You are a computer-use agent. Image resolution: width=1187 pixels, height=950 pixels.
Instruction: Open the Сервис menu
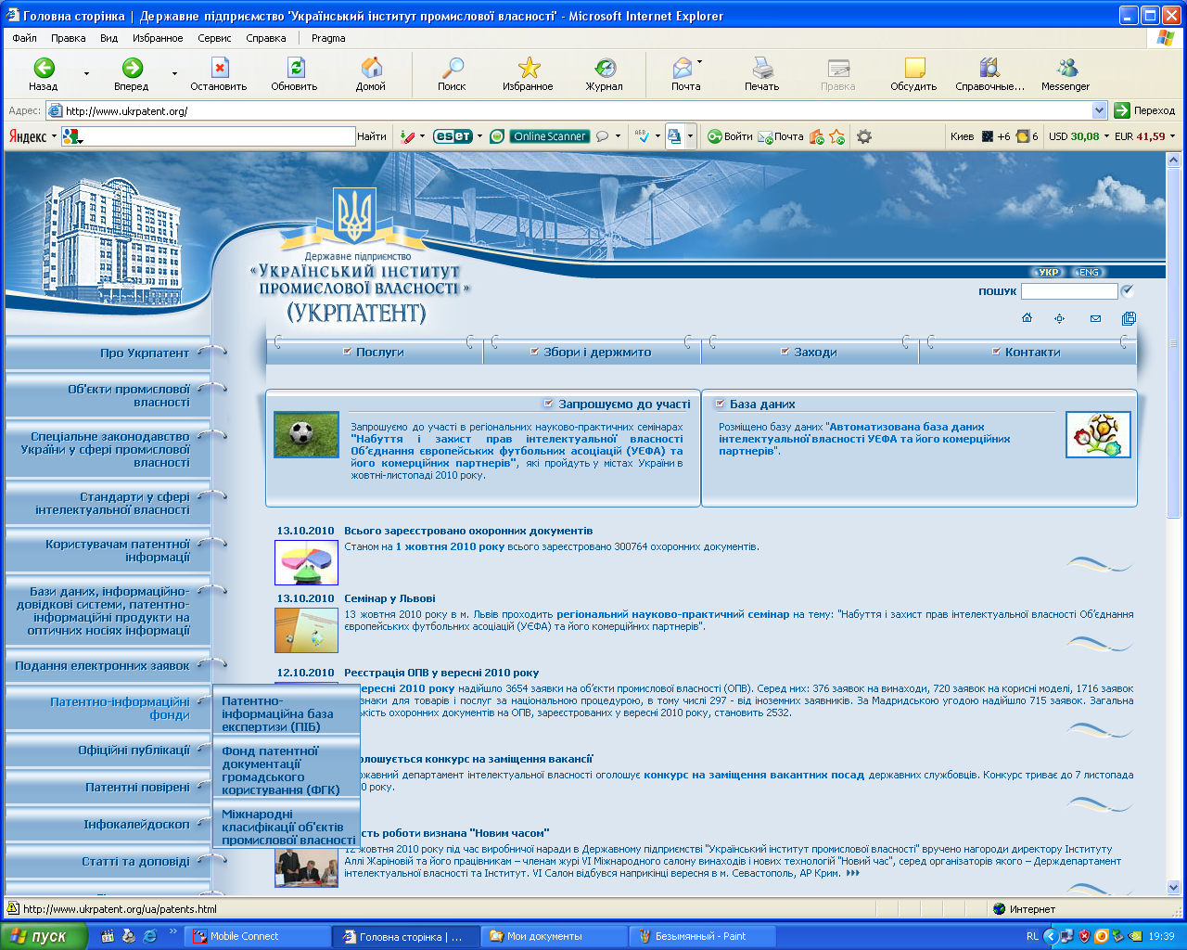[214, 38]
